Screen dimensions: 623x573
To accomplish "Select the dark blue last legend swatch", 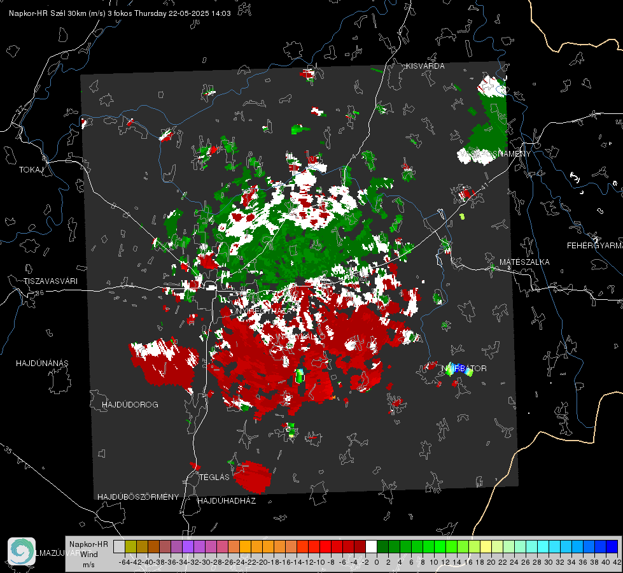I will pos(612,546).
